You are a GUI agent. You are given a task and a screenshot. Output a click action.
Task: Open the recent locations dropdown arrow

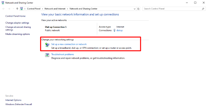[13, 9]
